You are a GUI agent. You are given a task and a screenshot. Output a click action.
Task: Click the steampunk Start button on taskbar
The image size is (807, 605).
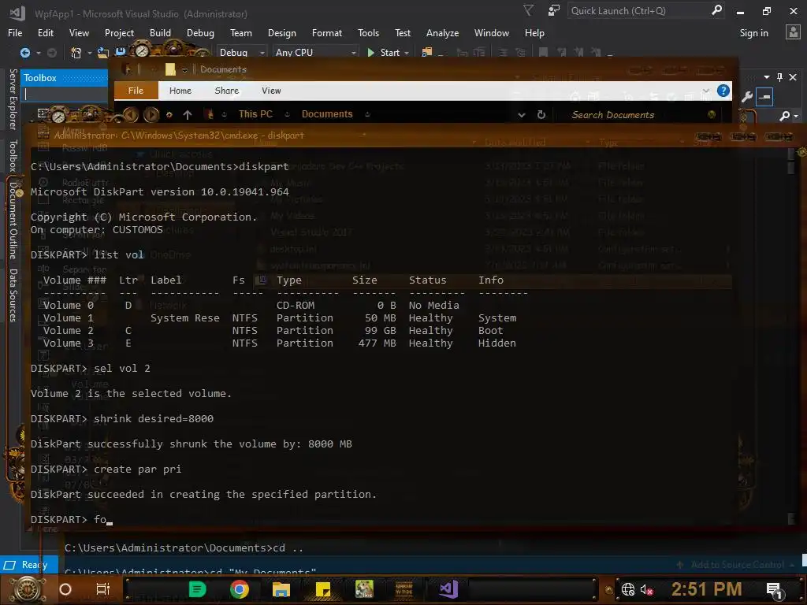28,589
